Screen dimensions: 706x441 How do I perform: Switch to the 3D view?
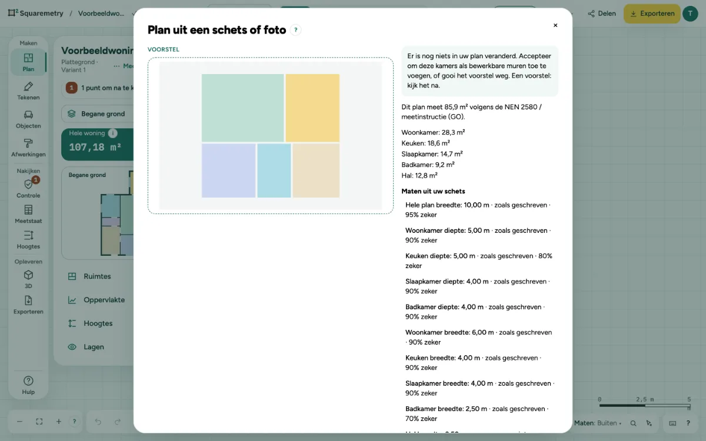pyautogui.click(x=28, y=279)
